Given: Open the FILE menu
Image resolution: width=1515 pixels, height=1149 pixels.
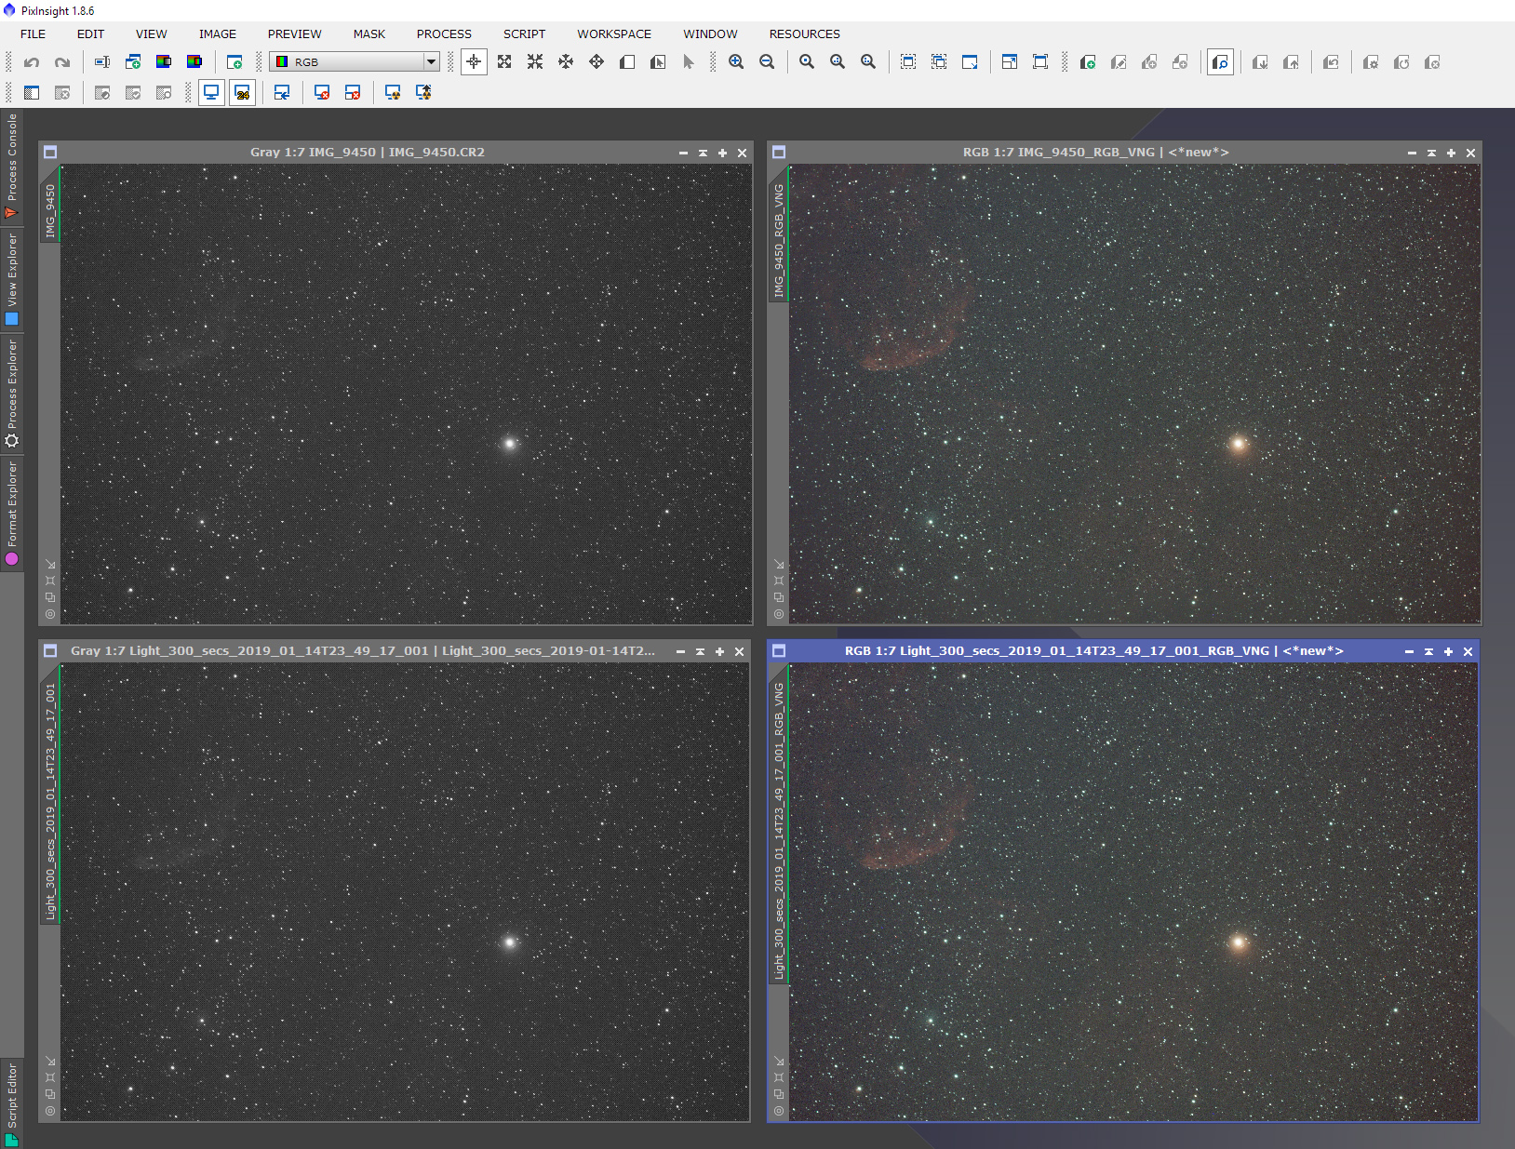Looking at the screenshot, I should tap(33, 33).
